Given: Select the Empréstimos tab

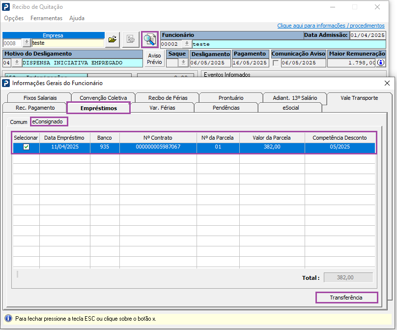Looking at the screenshot, I should point(98,108).
